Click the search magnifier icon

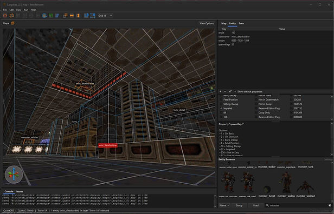pyautogui.click(x=267, y=205)
